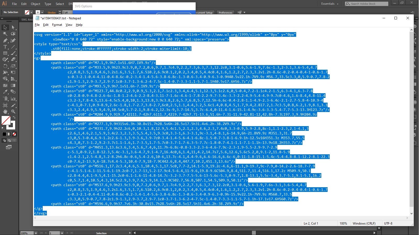Image resolution: width=419 pixels, height=235 pixels.
Task: Select the Shaper tool
Action: tap(5, 60)
